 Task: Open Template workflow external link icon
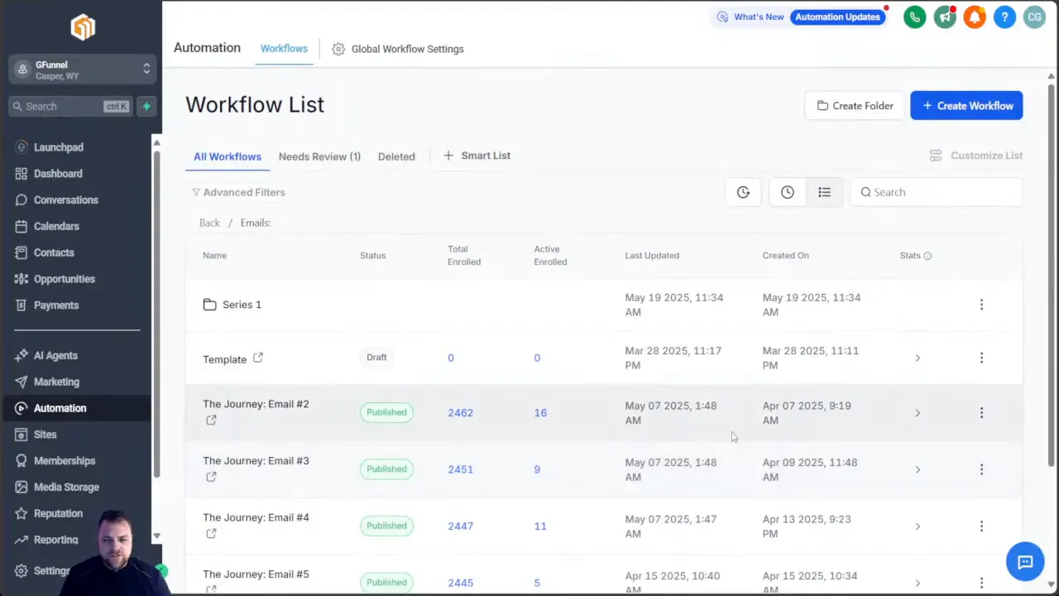(258, 358)
